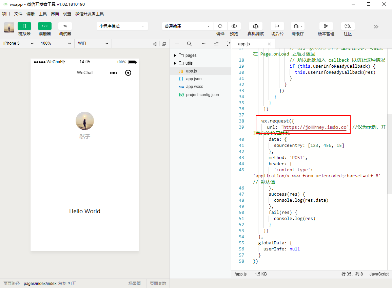Toggle the simulator (模拟器) panel
The height and width of the screenshot is (288, 392).
(x=24, y=26)
